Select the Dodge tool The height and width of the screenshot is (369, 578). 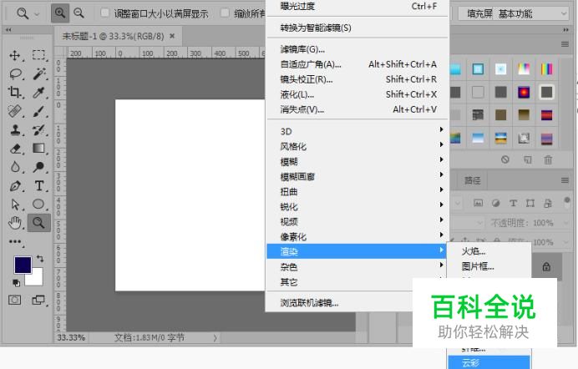point(38,167)
